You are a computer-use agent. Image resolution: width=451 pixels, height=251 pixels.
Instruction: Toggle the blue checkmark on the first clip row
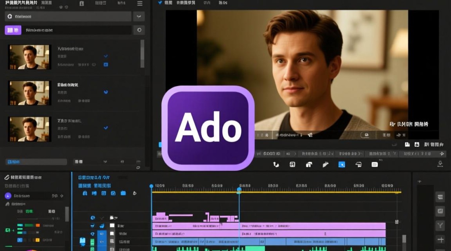click(x=106, y=56)
